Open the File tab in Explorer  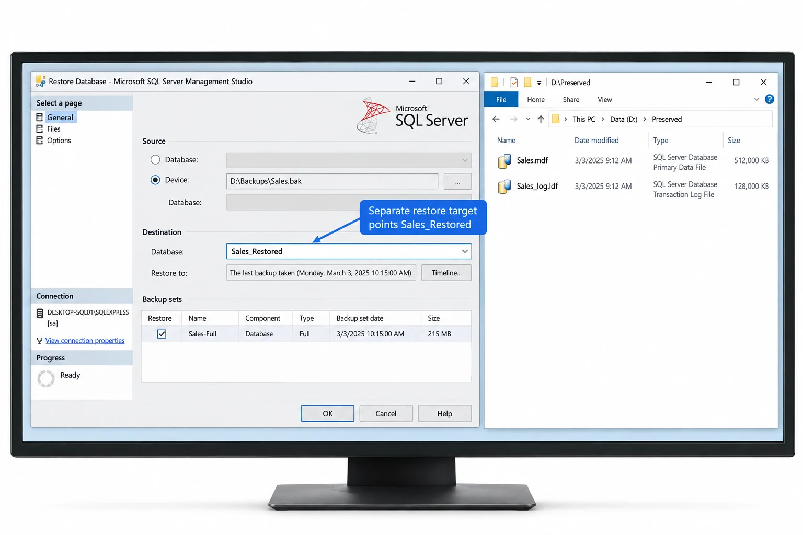click(x=501, y=99)
